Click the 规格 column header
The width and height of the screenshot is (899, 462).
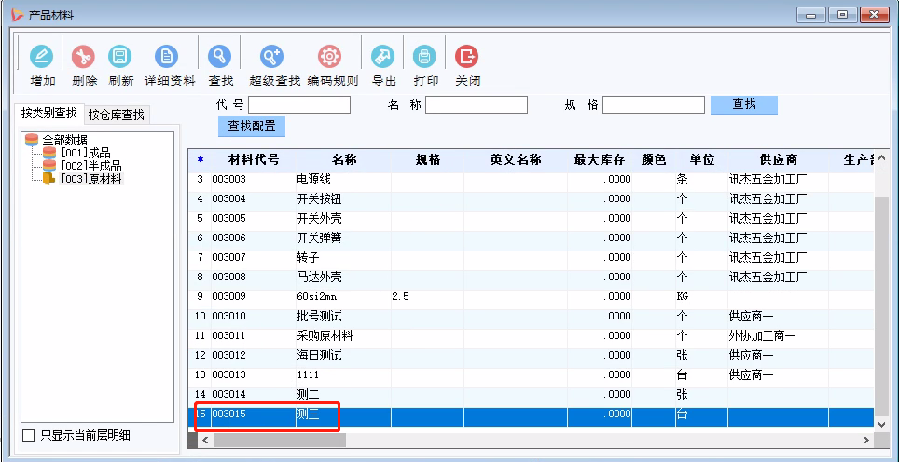click(428, 160)
